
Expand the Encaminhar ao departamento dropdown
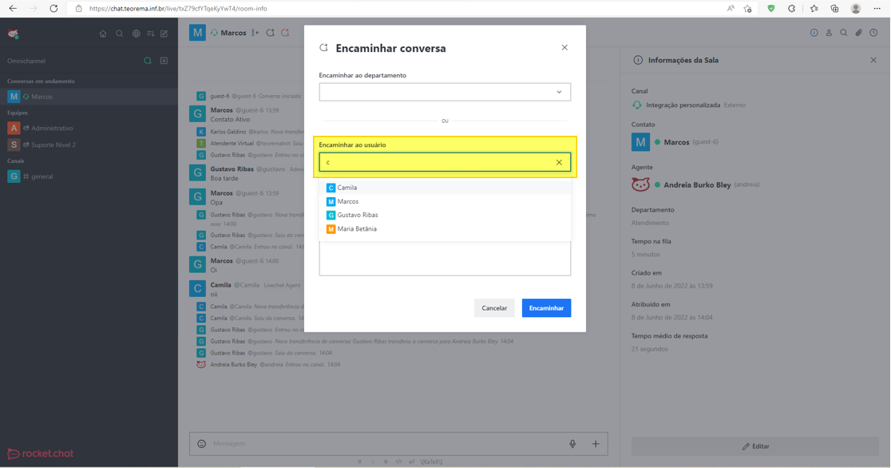(x=445, y=92)
